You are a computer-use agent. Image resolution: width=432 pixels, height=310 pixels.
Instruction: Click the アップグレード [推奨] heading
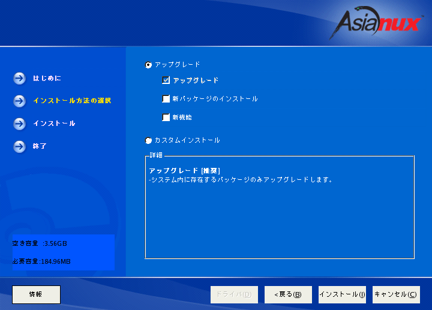coord(185,171)
